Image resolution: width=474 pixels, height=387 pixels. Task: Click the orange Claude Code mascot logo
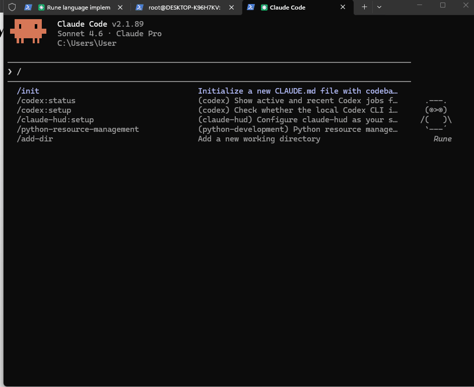coord(28,32)
